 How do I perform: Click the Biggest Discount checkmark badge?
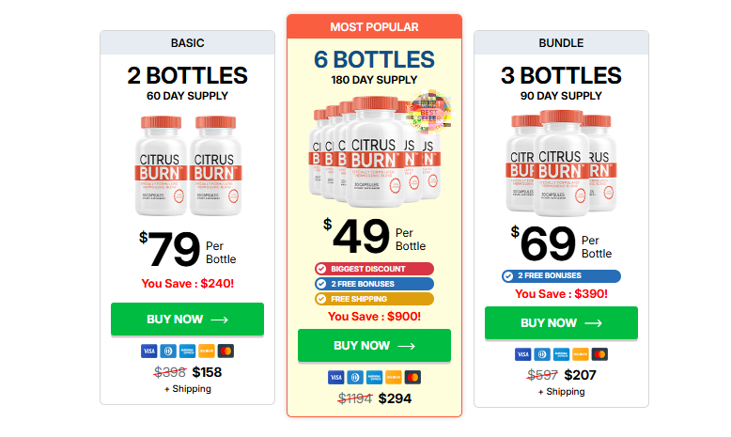point(322,268)
